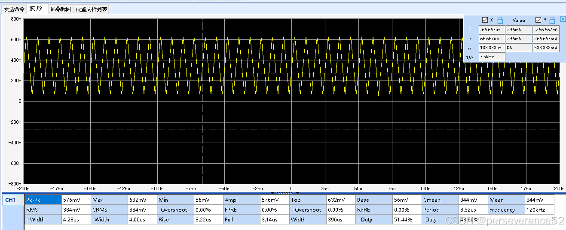Click the Top measurement label
566x230 pixels.
tap(308, 200)
